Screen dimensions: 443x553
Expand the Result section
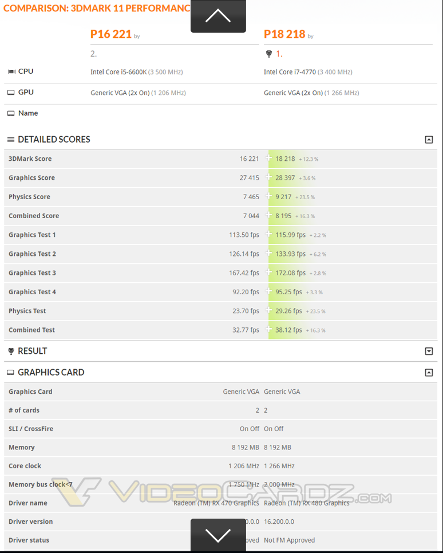click(429, 351)
